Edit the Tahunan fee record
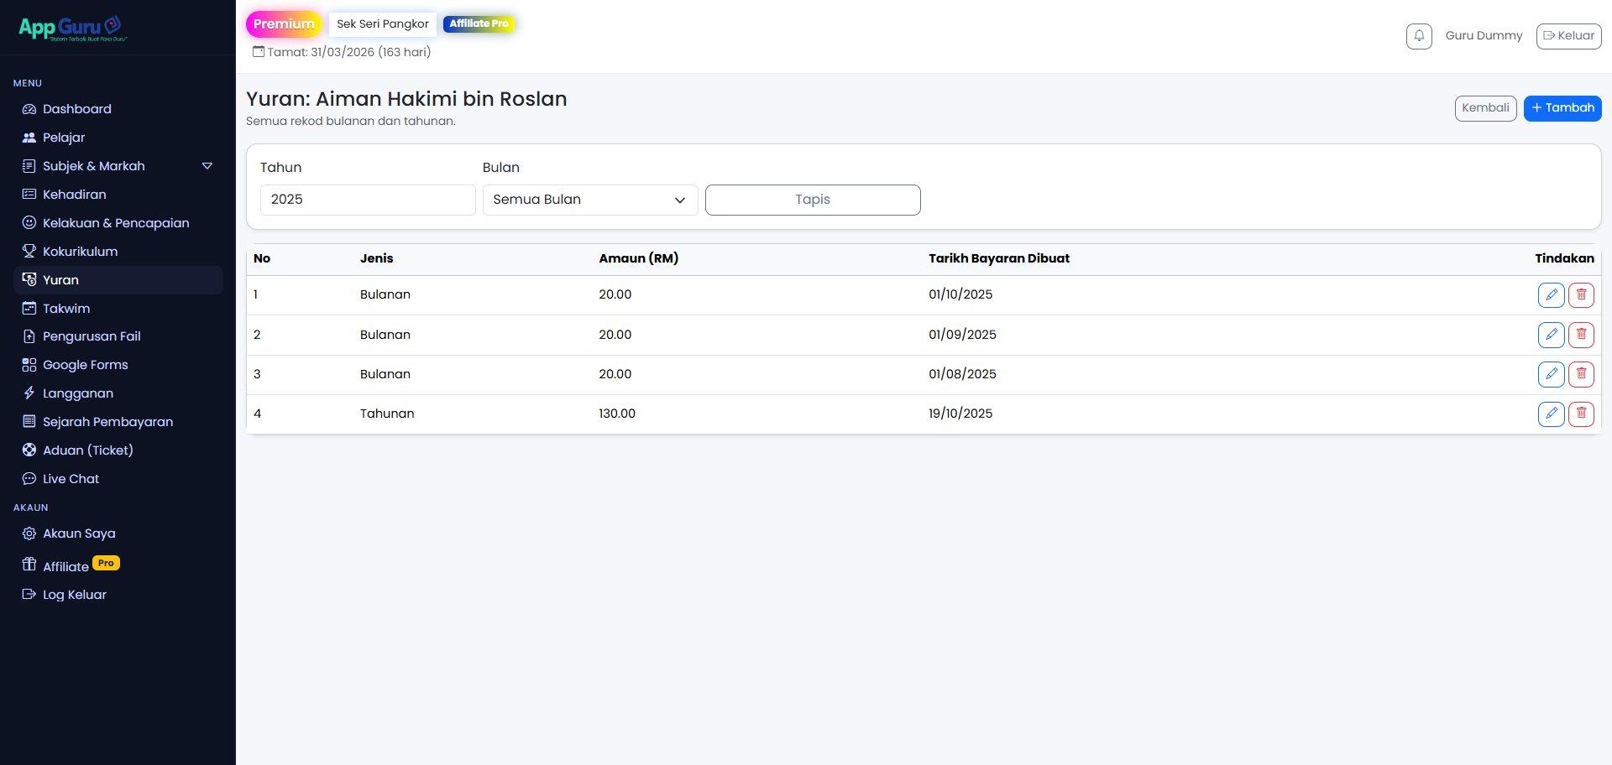The image size is (1612, 765). 1551,414
